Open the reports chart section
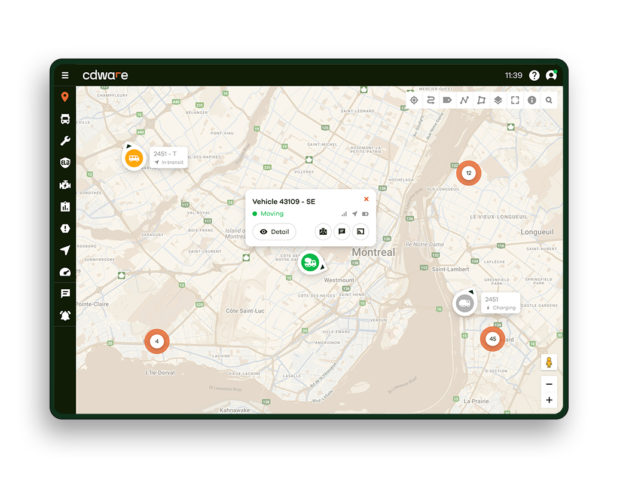Screen dimensions: 617x478 coord(65,207)
